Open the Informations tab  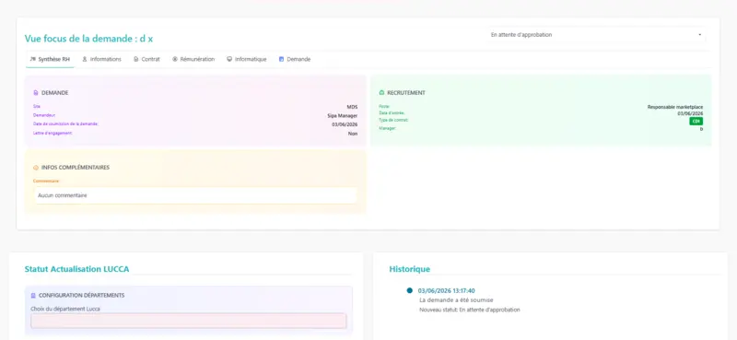tap(101, 59)
